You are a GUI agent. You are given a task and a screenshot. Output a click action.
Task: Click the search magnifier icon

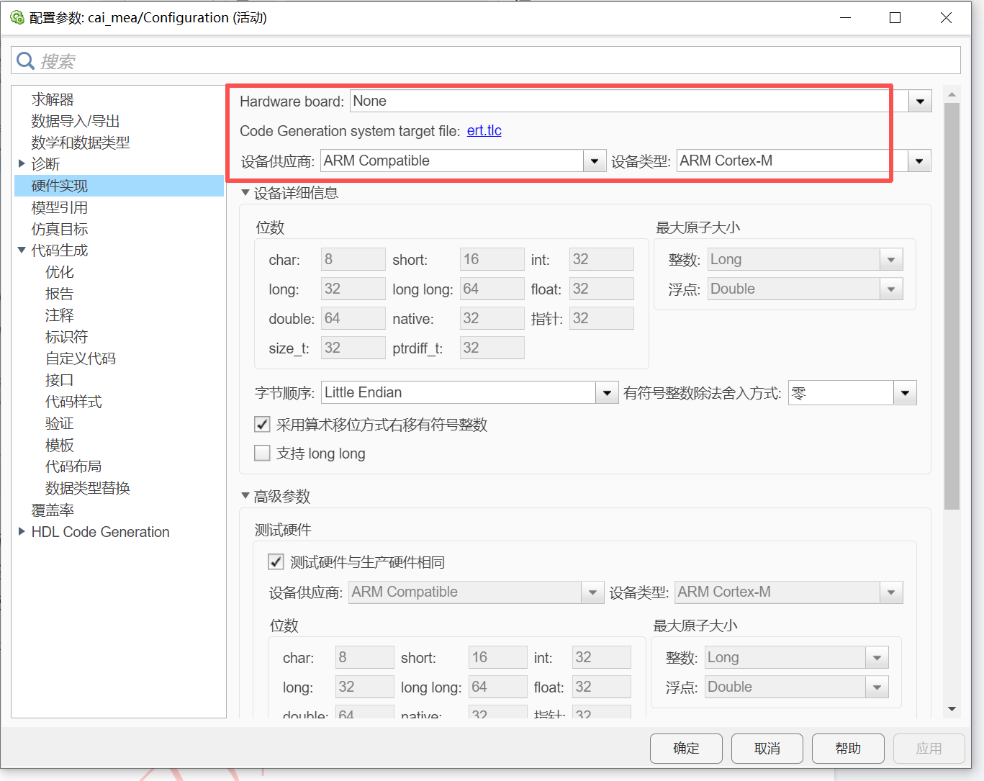pos(25,61)
